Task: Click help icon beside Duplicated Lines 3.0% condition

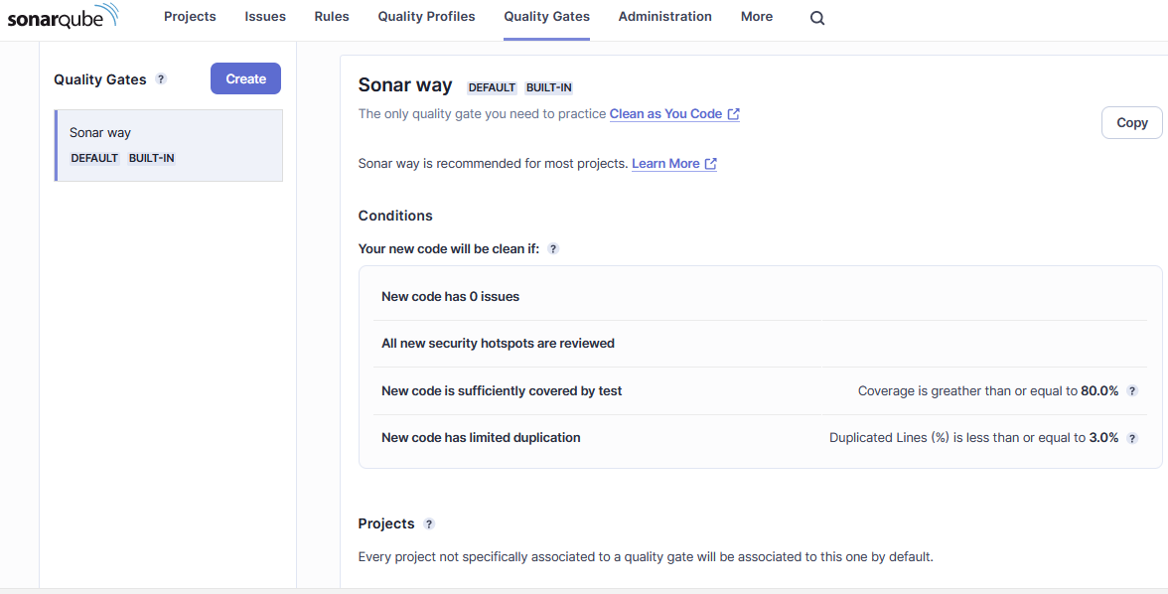Action: point(1132,438)
